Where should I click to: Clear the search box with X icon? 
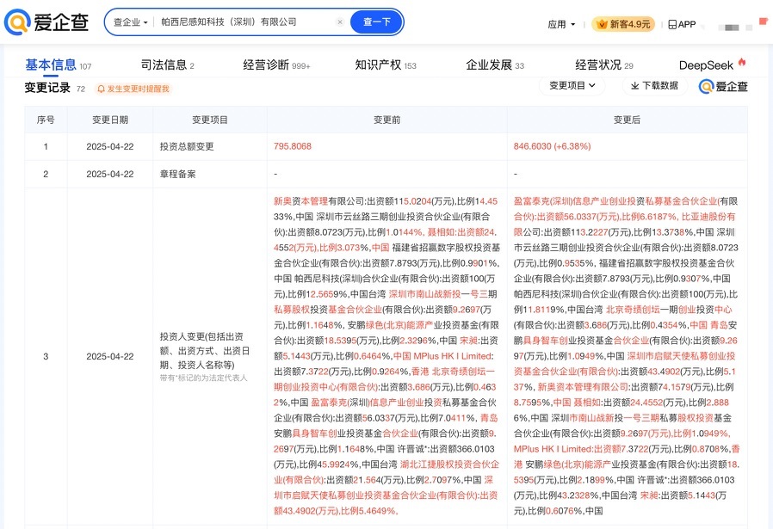pyautogui.click(x=340, y=22)
